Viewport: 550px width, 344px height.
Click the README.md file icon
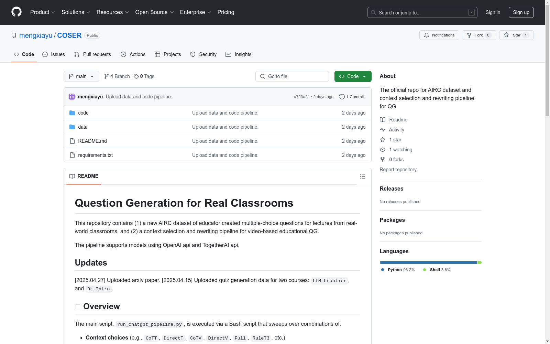point(72,141)
